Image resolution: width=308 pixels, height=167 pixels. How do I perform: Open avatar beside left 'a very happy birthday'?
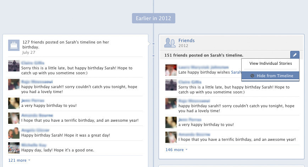click(14, 103)
